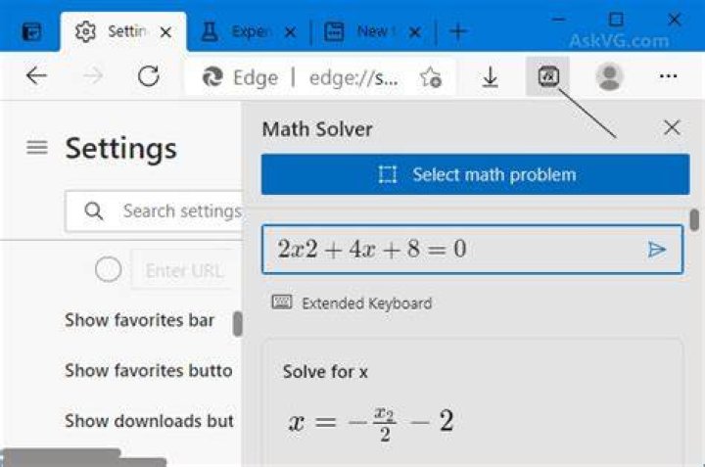The width and height of the screenshot is (705, 467).
Task: Click the Show favorites bar label
Action: click(x=139, y=320)
